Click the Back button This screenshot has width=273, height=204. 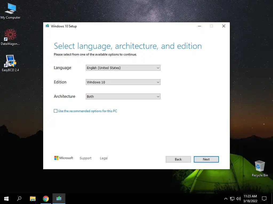pos(178,159)
